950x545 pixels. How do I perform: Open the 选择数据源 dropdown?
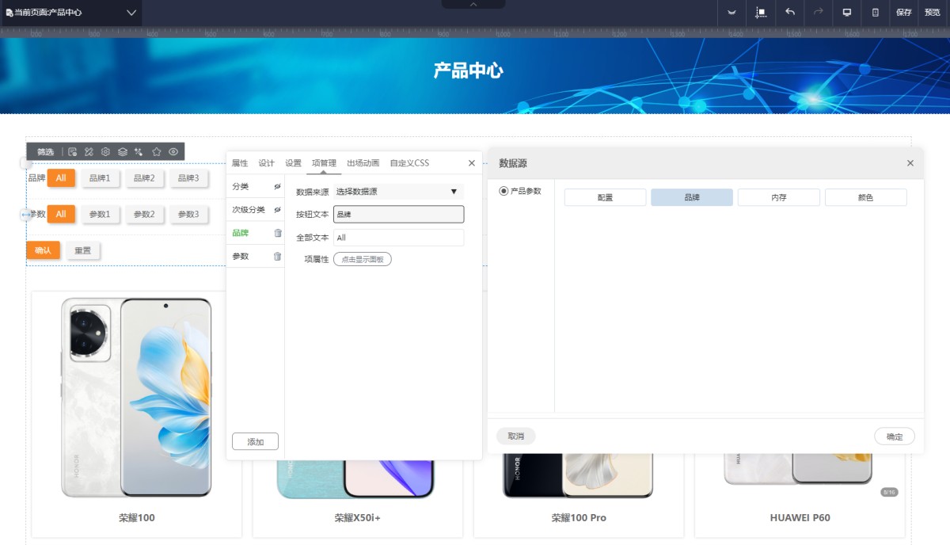coord(398,192)
